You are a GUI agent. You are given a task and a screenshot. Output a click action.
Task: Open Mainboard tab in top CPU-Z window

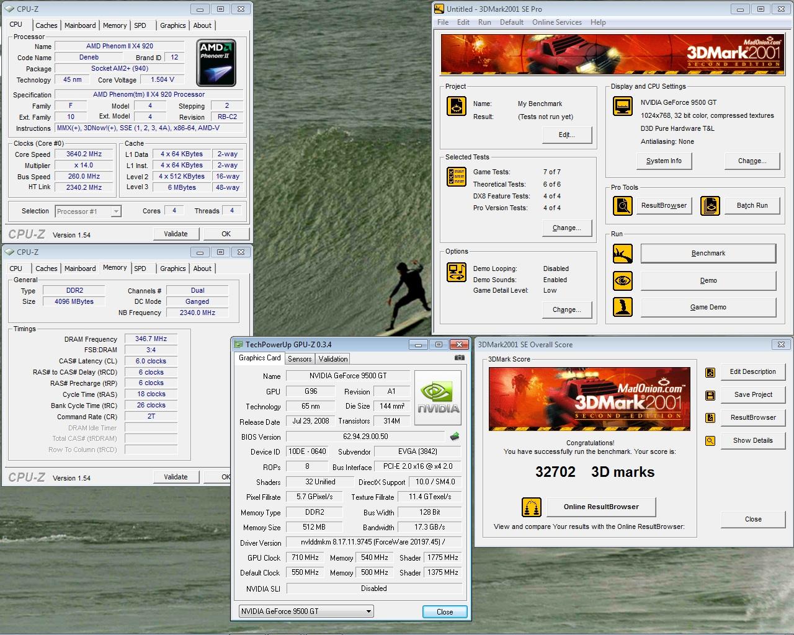click(x=80, y=25)
